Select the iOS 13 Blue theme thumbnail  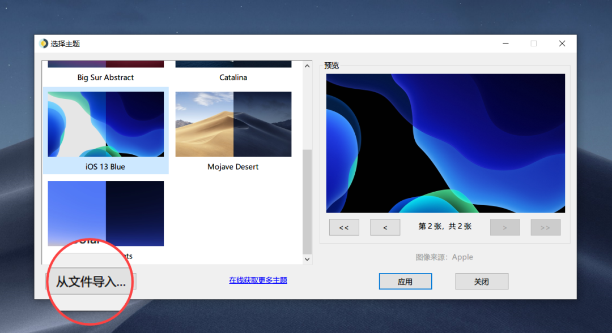pos(106,124)
